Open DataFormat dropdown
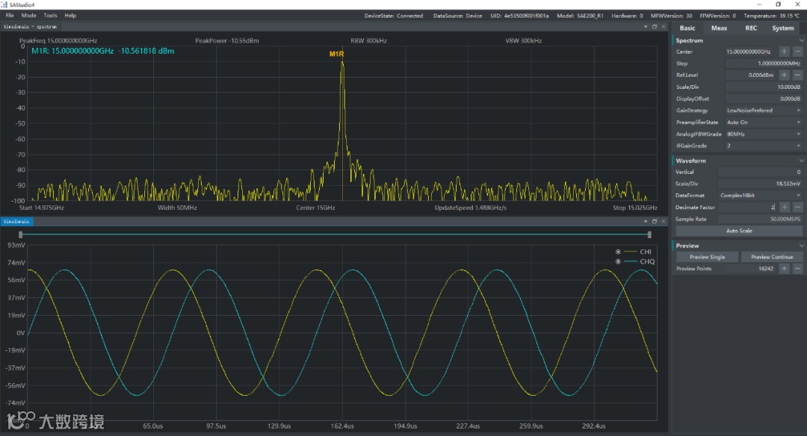The image size is (807, 436). (760, 196)
